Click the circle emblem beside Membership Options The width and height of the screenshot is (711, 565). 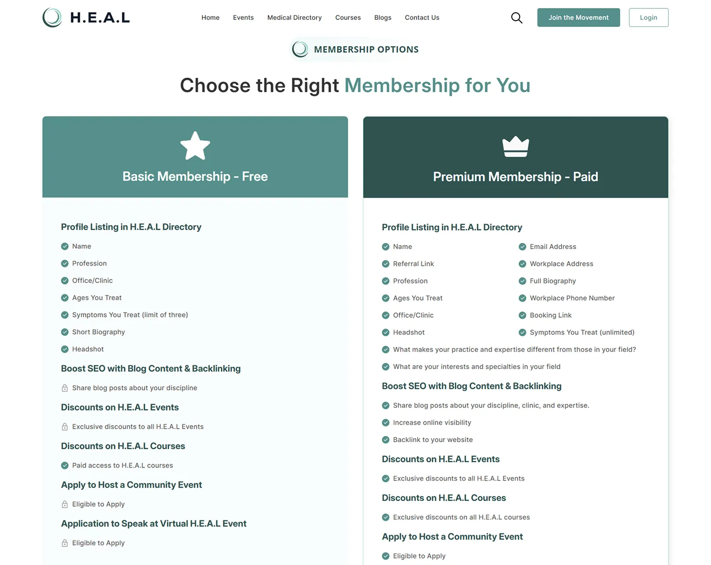click(300, 49)
